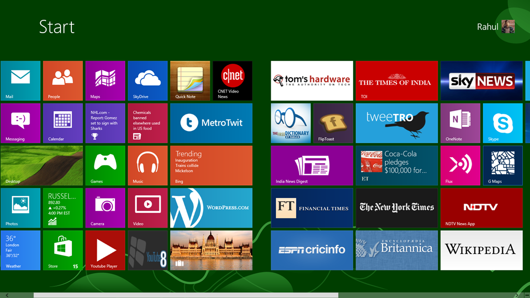Open the ESPN Cricinfo tile
This screenshot has height=298, width=530.
click(312, 250)
